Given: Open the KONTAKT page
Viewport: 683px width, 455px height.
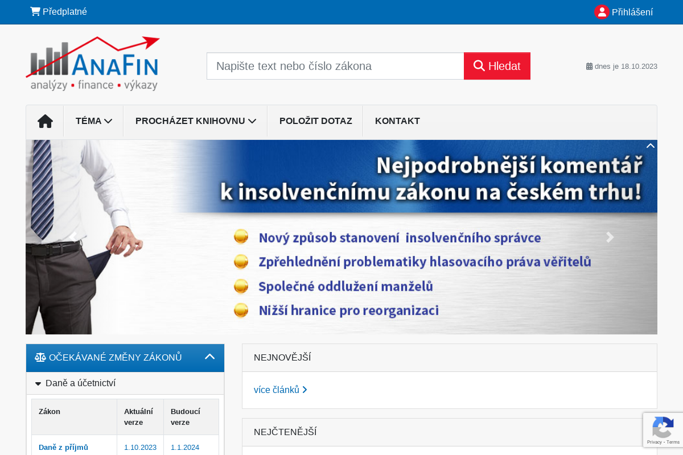Looking at the screenshot, I should (x=397, y=121).
